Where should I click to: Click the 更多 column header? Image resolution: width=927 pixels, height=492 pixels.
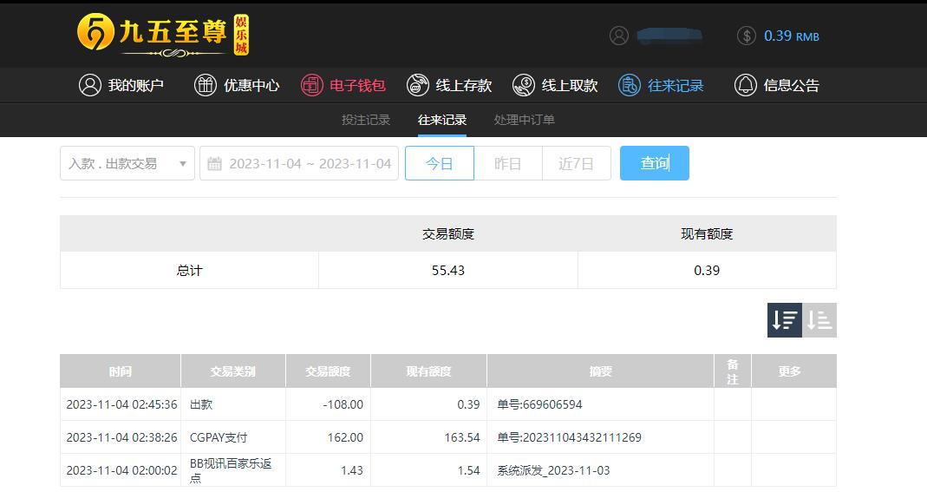tap(794, 371)
